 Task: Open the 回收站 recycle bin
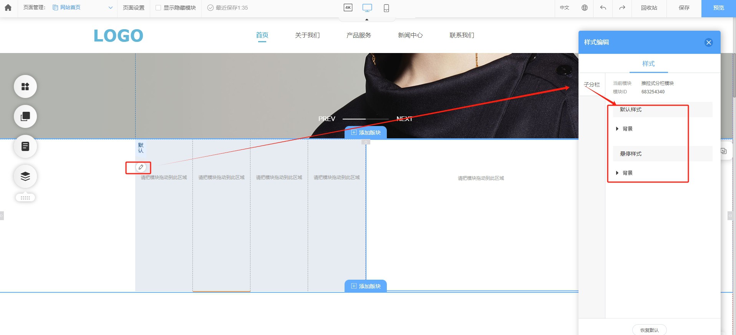(x=649, y=8)
